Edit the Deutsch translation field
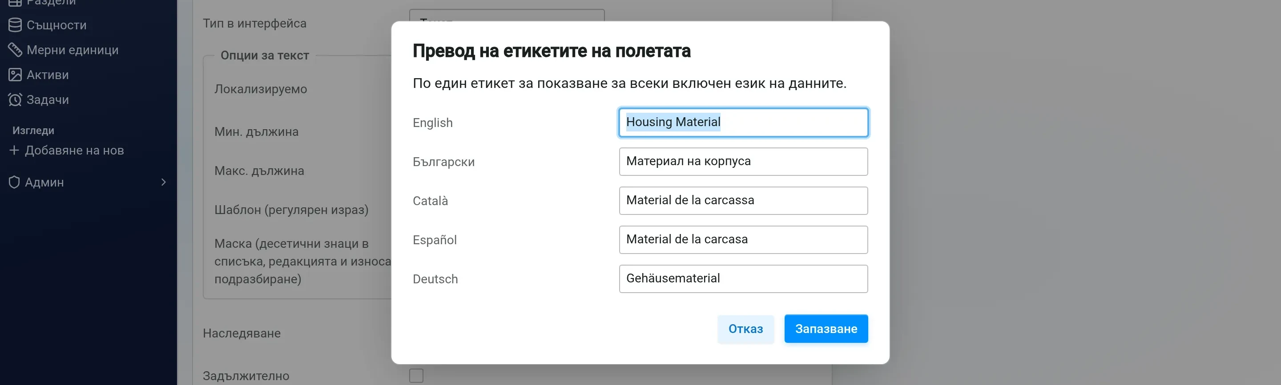1281x385 pixels. click(x=743, y=279)
